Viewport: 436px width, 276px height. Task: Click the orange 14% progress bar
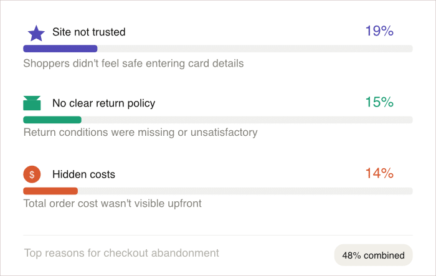50,191
